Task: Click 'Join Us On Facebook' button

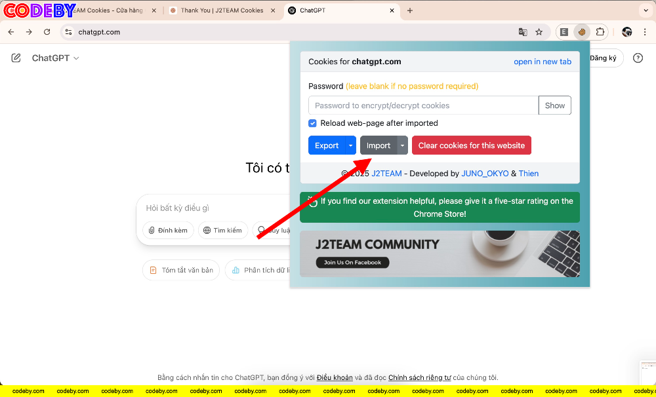Action: [x=353, y=263]
